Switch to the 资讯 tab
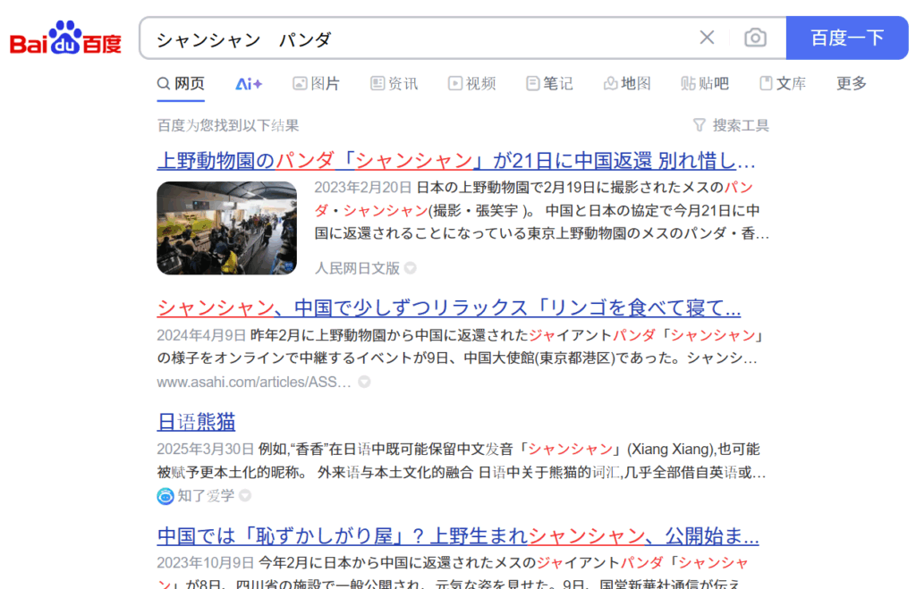 [394, 83]
